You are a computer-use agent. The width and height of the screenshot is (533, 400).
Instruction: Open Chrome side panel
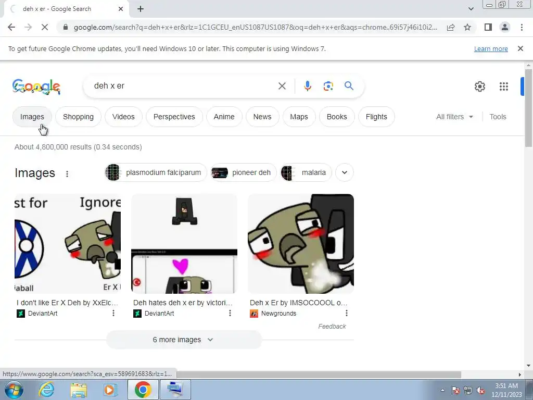tap(488, 27)
